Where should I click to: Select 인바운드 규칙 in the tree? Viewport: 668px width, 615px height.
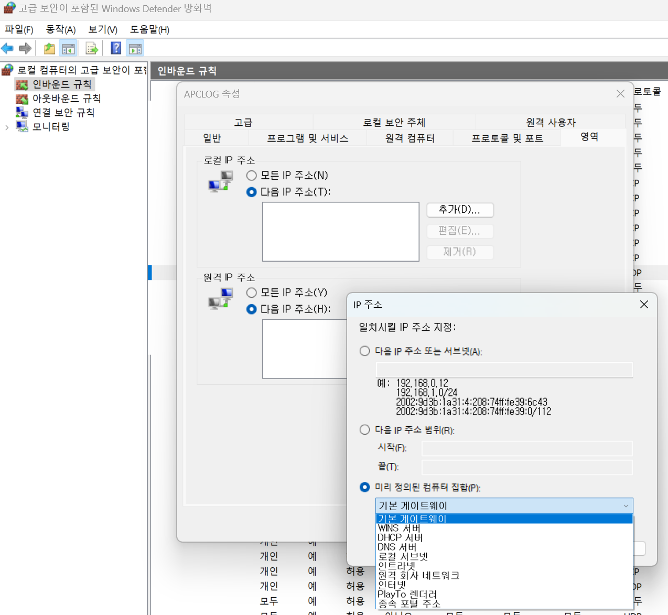62,84
